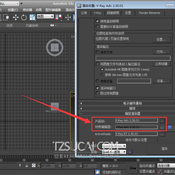Switch to the Render Elements tab
Image resolution: width=175 pixels, height=175 pixels.
pyautogui.click(x=149, y=13)
